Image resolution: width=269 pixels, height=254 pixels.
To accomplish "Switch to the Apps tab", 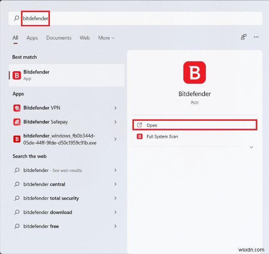I will (x=32, y=38).
